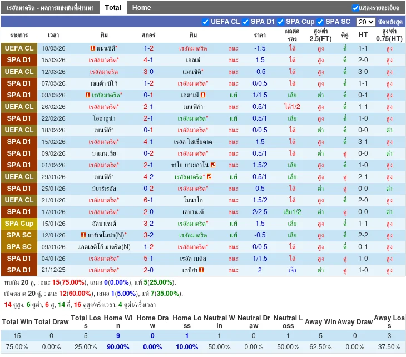
Task: Disable the SPA Cup filter checkbox
Action: click(x=280, y=22)
